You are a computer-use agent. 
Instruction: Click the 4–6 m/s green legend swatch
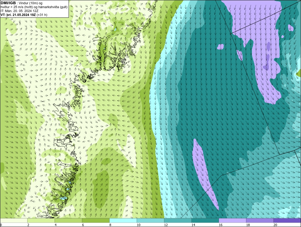tap(68, 220)
